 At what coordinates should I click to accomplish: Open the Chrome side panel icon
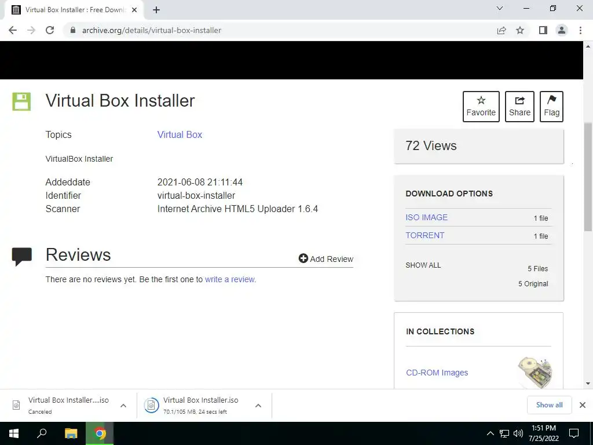(543, 30)
